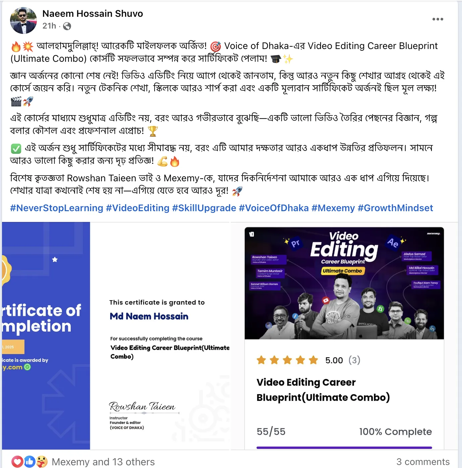Click Naeem Hossain Shuvo's profile picture
462x468 pixels.
click(x=23, y=20)
